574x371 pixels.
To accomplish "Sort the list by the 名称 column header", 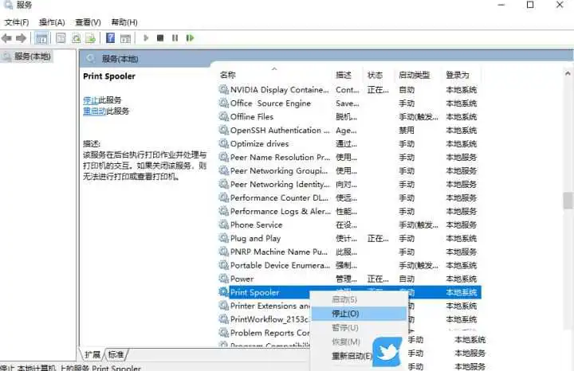I will tap(228, 75).
